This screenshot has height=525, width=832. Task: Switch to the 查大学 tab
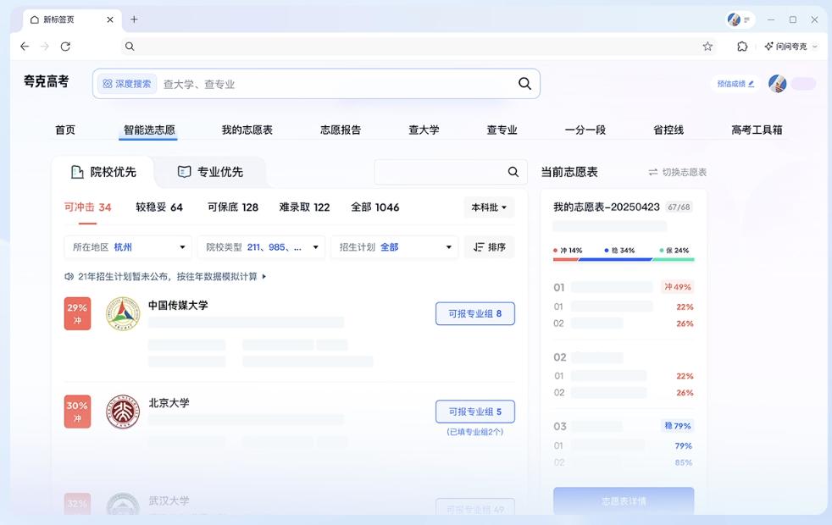pyautogui.click(x=424, y=129)
